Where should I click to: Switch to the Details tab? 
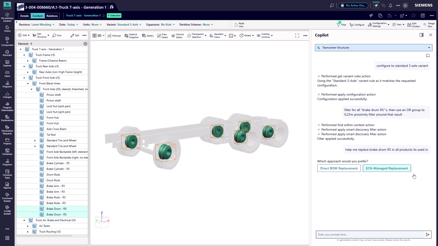point(24,16)
